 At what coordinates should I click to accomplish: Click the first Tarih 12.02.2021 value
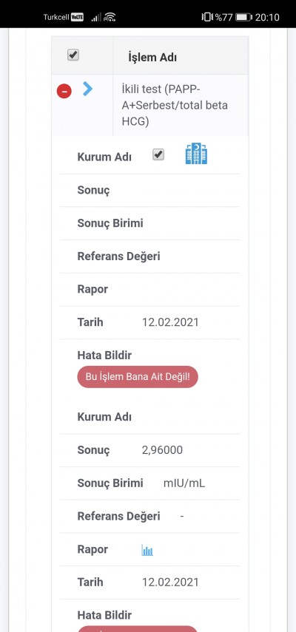point(170,322)
